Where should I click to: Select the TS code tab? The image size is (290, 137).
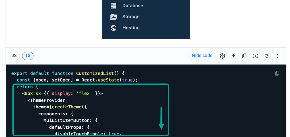coord(28,56)
